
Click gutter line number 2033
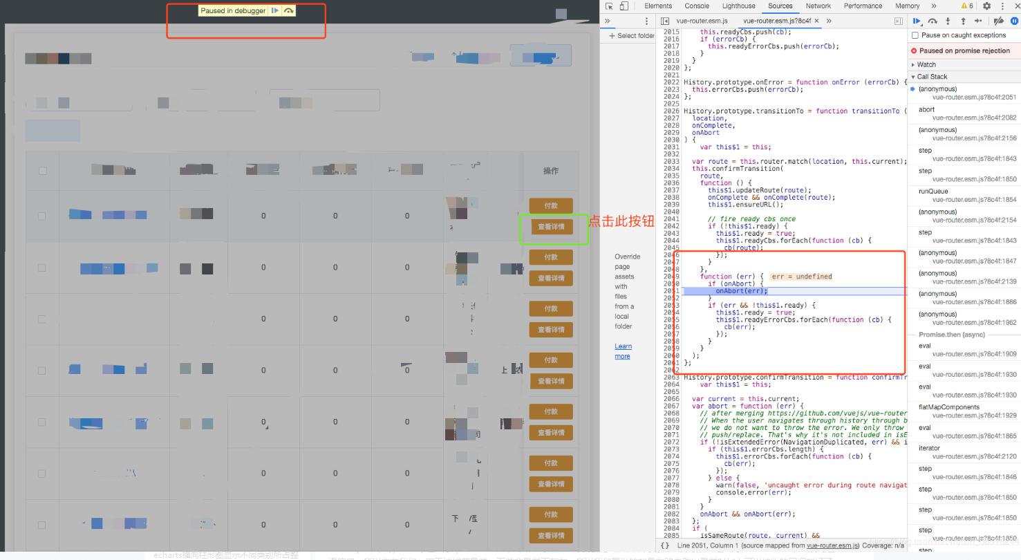pos(671,161)
